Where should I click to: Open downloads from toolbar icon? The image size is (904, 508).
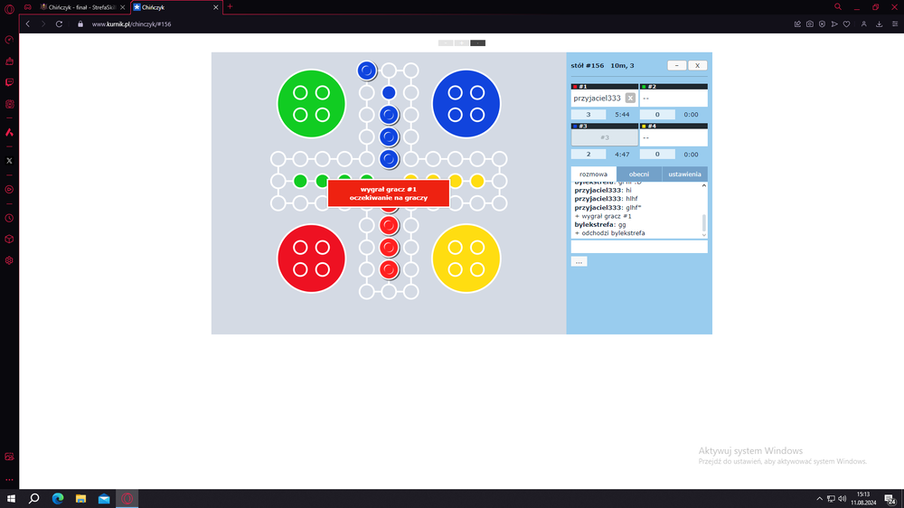[x=879, y=24]
